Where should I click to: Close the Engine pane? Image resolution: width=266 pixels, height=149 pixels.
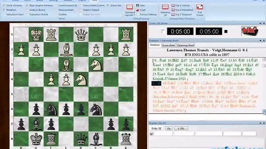coord(264,123)
